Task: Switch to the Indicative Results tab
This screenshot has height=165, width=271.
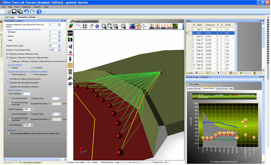Action: (193, 88)
